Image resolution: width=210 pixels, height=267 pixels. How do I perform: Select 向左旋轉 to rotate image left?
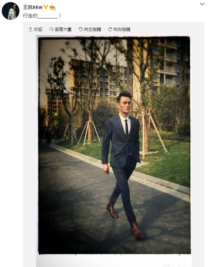(92, 29)
